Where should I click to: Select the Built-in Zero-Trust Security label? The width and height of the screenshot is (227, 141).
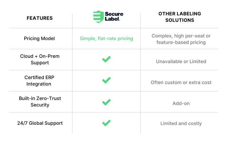click(x=40, y=101)
